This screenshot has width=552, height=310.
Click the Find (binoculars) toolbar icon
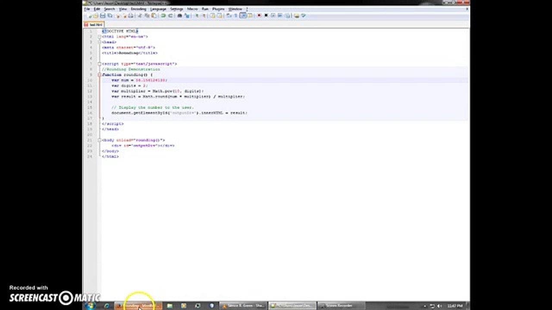coord(179,15)
